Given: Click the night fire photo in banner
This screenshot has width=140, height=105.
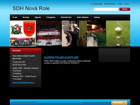Looking at the screenshot, I should [x=97, y=27].
